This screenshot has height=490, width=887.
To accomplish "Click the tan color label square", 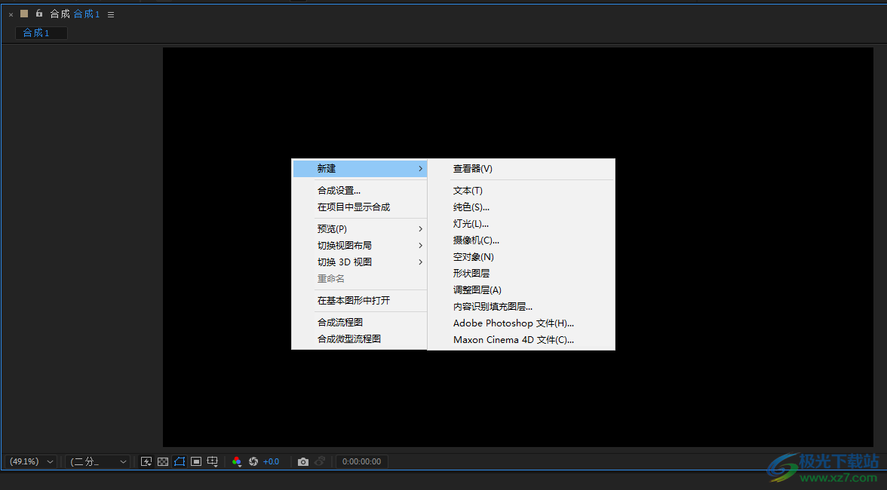I will point(24,14).
